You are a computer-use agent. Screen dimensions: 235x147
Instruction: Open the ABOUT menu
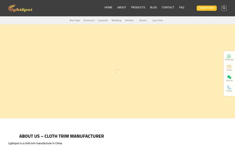pos(121,8)
